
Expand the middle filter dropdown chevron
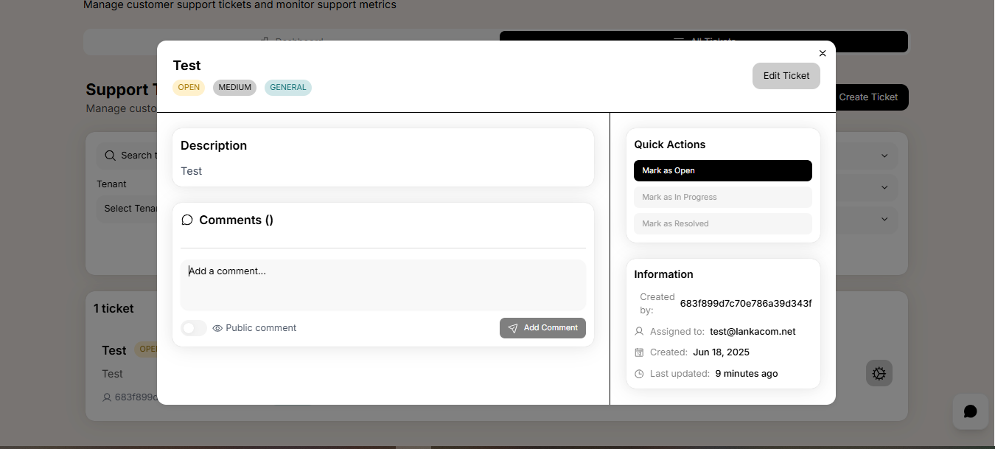tap(884, 187)
